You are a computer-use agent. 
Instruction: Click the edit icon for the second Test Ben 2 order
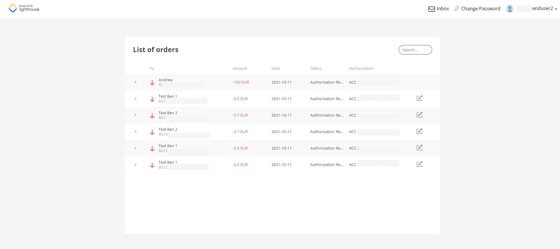point(419,131)
